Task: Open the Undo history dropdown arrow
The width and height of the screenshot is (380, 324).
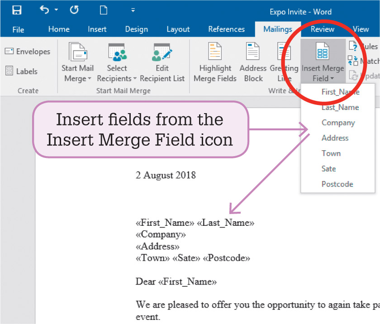Action: pos(56,10)
